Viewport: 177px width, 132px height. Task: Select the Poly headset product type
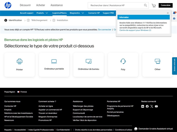point(123,65)
